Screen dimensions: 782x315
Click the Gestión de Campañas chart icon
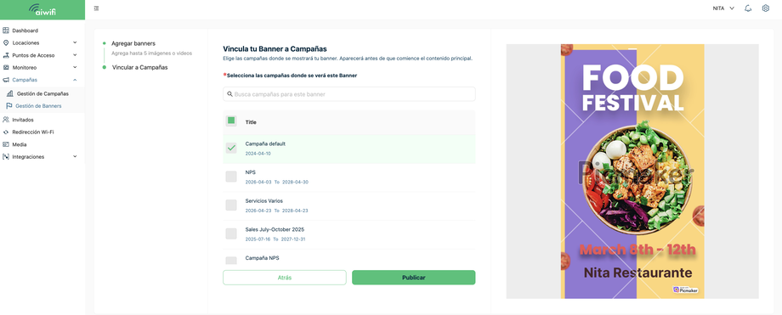tap(9, 93)
